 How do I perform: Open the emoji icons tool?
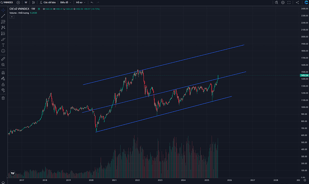(3, 51)
